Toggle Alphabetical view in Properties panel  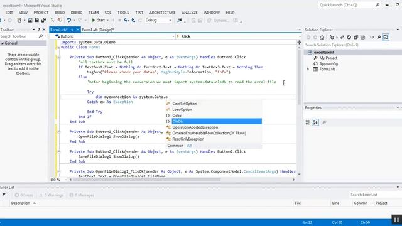pyautogui.click(x=315, y=122)
